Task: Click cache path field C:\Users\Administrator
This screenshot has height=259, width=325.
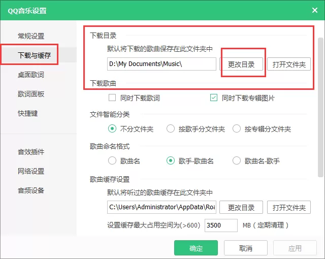Action: (161, 207)
